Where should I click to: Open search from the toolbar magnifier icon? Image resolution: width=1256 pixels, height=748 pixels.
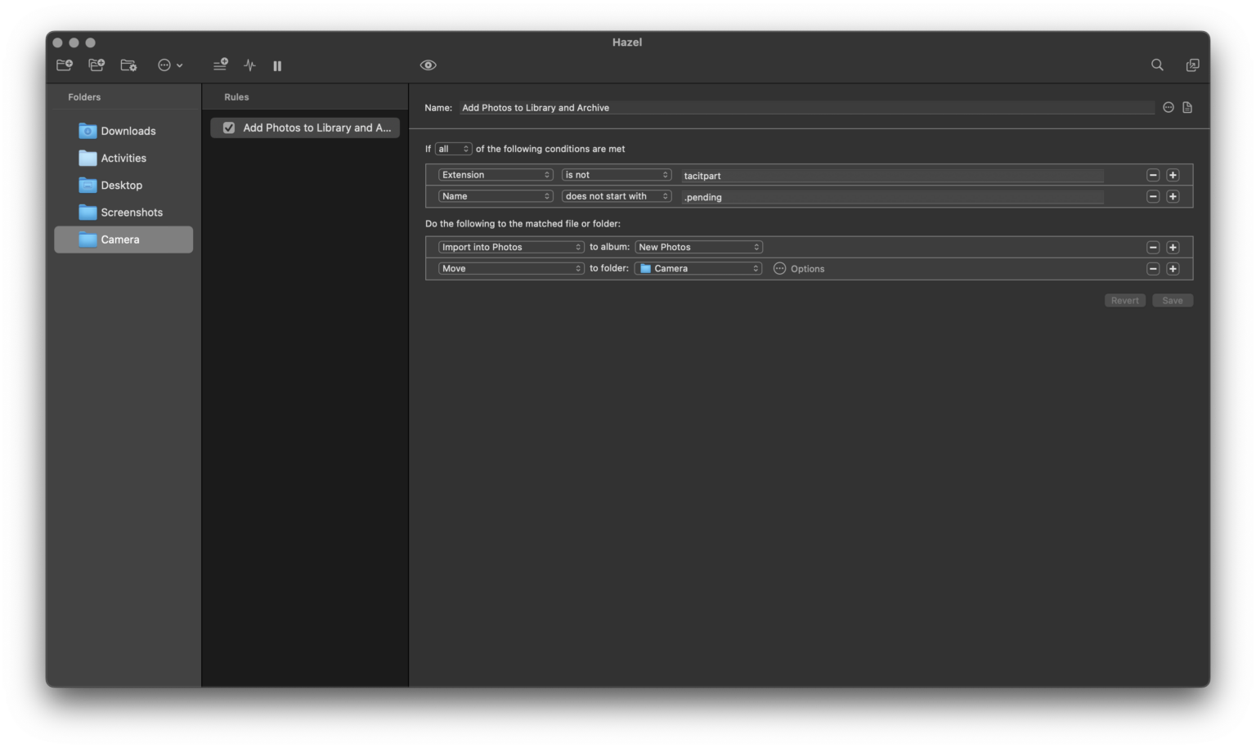(1157, 65)
